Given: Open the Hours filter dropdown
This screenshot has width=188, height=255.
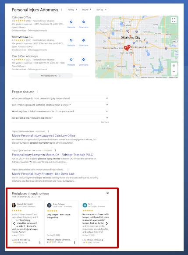Looking at the screenshot, I should (87, 10).
